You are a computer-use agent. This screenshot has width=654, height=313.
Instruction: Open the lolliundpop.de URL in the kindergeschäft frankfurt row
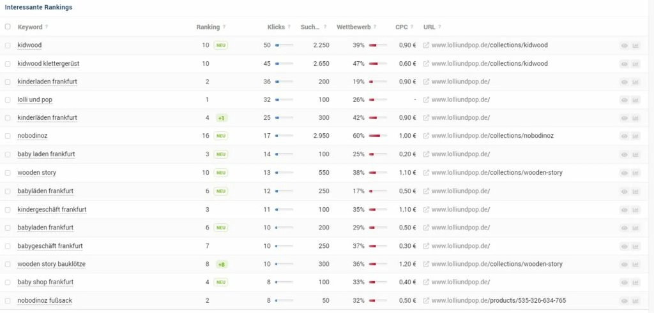coord(460,209)
